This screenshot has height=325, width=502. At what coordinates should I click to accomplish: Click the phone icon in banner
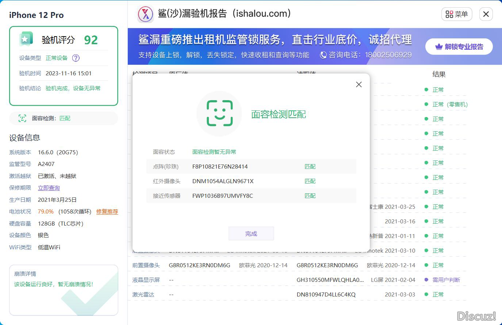click(x=323, y=55)
